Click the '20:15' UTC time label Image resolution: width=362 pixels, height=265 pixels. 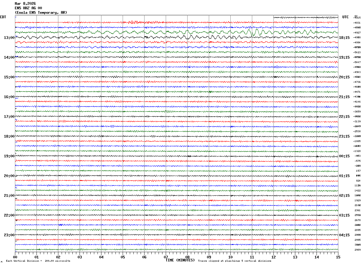tap(344, 77)
